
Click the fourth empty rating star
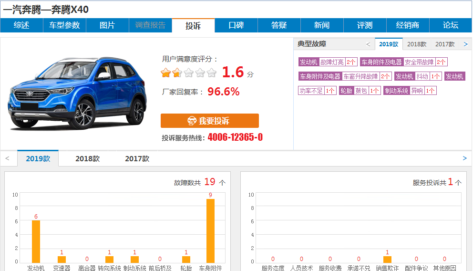tap(200, 73)
